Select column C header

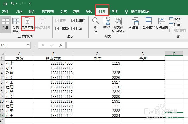[x=97, y=54]
